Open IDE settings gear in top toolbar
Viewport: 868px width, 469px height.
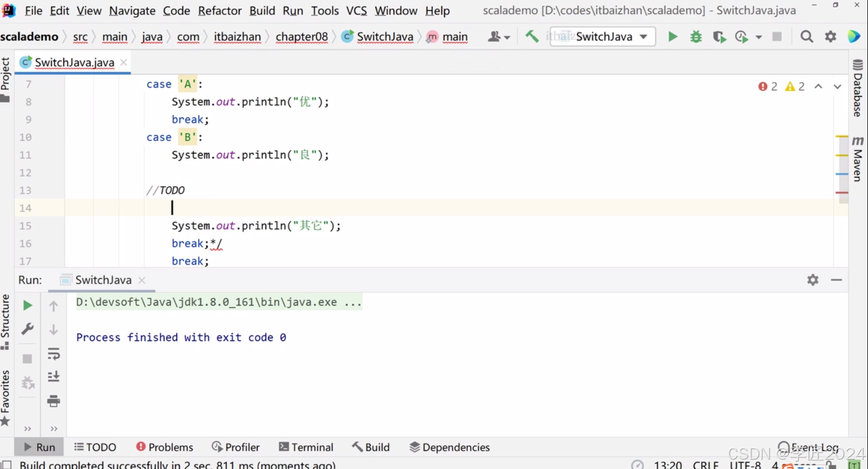pyautogui.click(x=830, y=37)
